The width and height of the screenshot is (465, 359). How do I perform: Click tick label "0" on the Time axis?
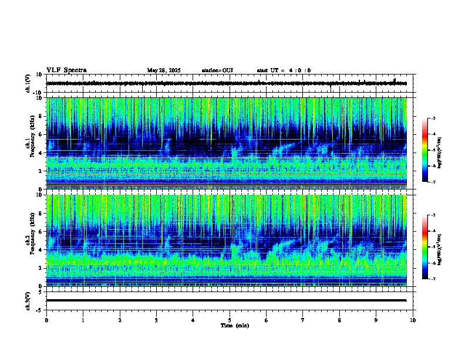tap(46, 320)
